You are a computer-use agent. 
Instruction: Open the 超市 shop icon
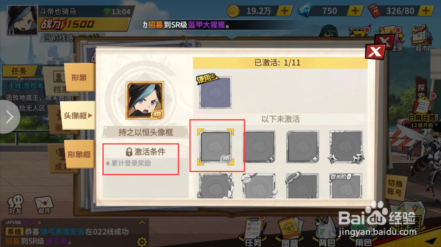(422, 38)
